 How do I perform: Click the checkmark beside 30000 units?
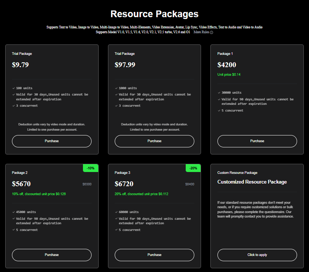click(219, 93)
